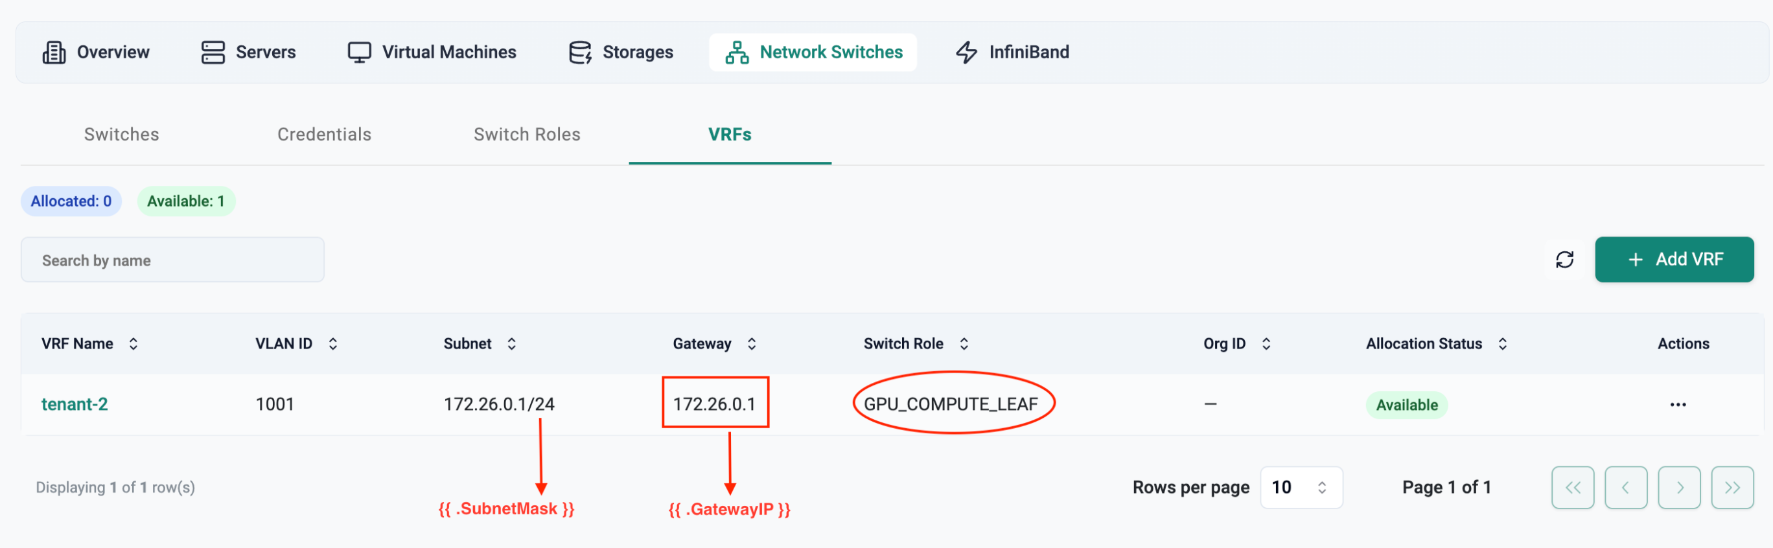Screen dimensions: 1773x548
Task: Open the tenant-2 VRF link
Action: click(x=75, y=404)
